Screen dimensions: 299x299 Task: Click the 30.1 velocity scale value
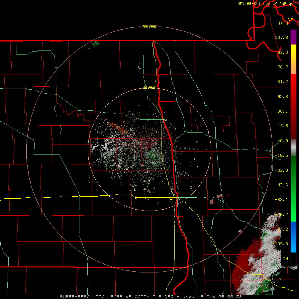(x=283, y=111)
